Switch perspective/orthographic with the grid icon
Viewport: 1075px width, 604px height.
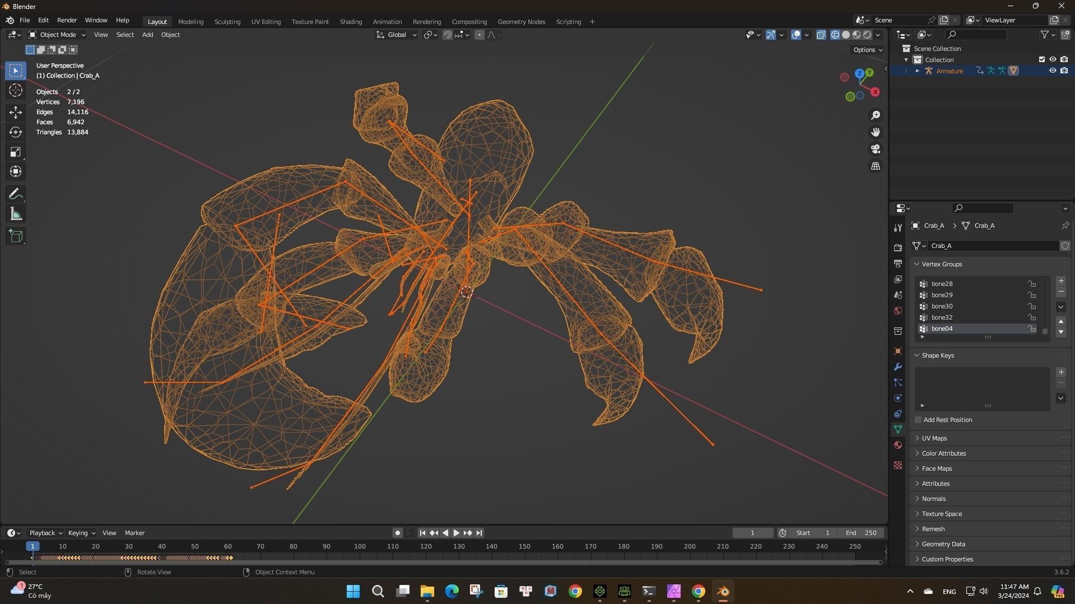[x=875, y=166]
